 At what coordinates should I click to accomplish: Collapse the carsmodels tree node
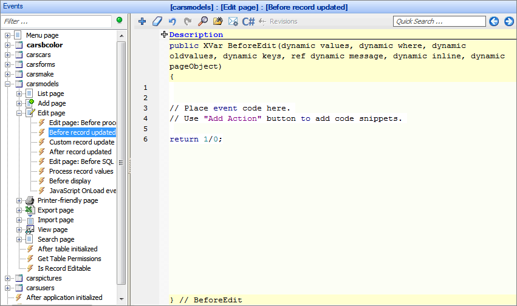pyautogui.click(x=8, y=84)
